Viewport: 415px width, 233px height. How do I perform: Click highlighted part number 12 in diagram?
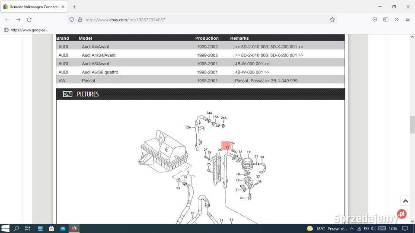(x=226, y=146)
